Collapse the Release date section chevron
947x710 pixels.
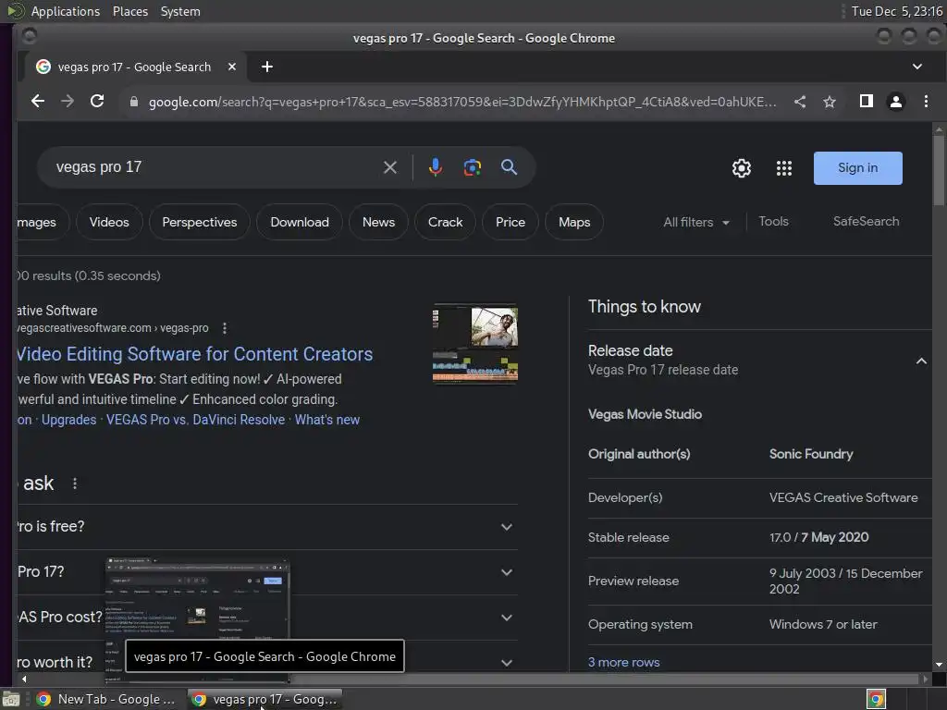click(x=921, y=361)
